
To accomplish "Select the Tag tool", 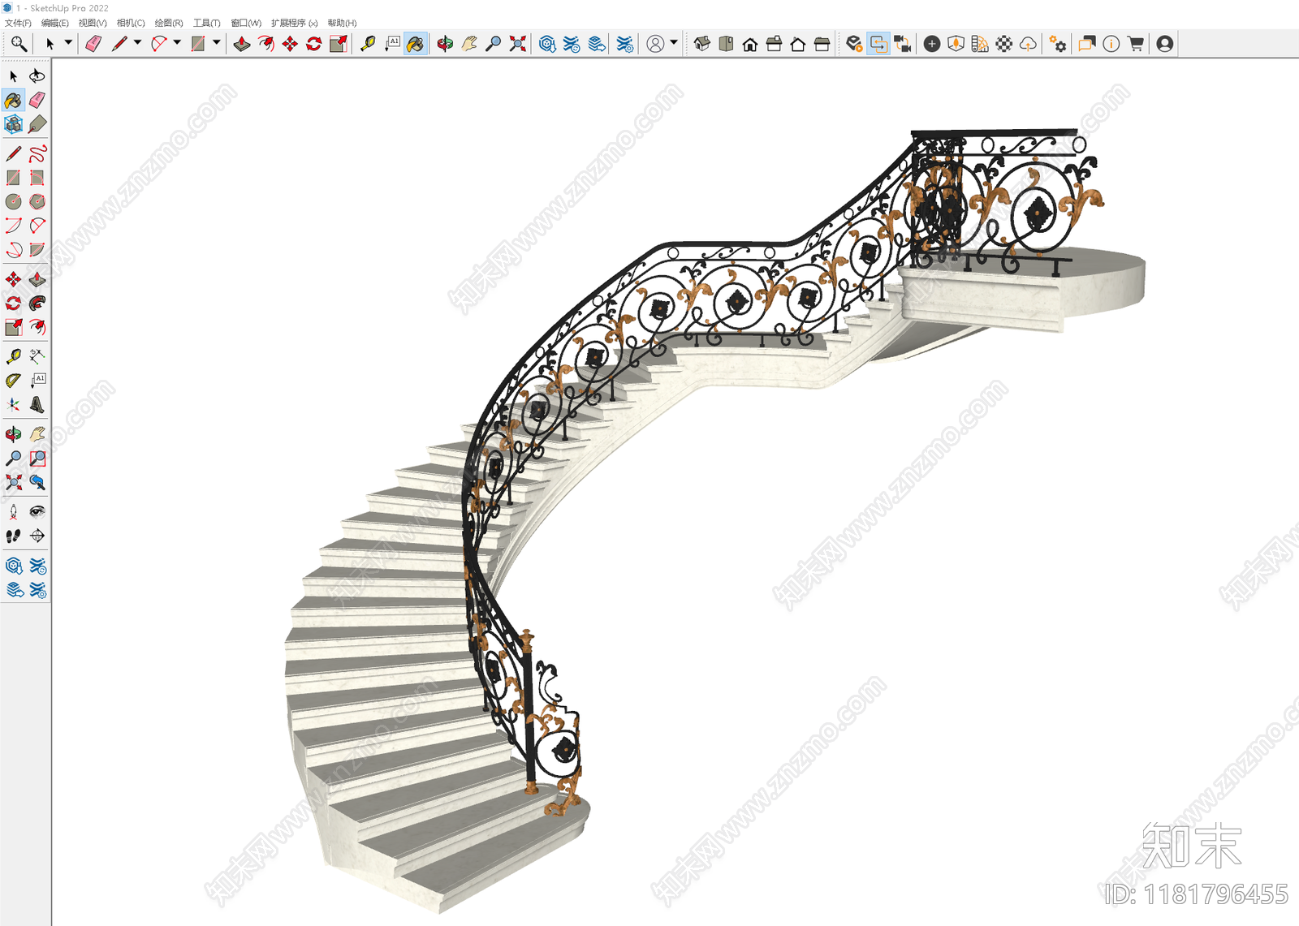I will (37, 124).
